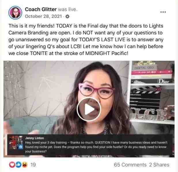View the 19 reactions count
Screen dimensions: 178x172
pyautogui.click(x=33, y=165)
